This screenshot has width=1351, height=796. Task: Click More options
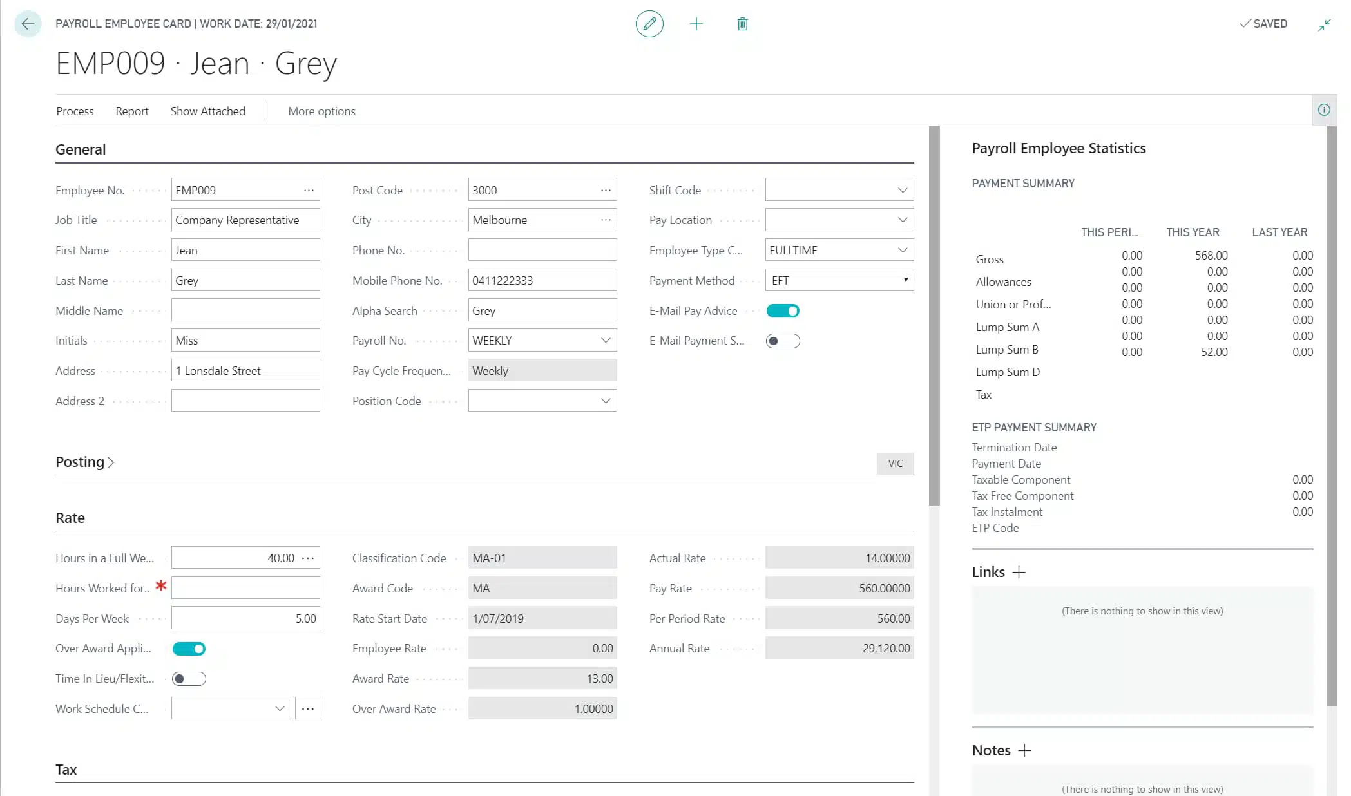pos(321,111)
